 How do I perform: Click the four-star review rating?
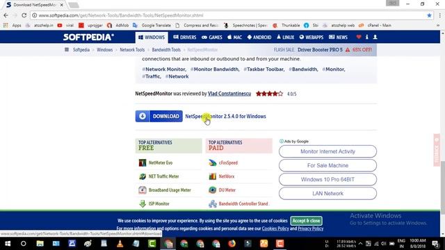click(269, 94)
